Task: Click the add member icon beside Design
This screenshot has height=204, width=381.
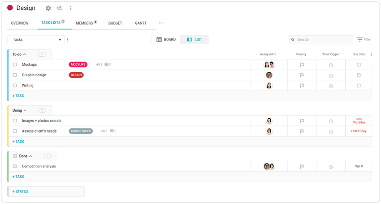Action: pyautogui.click(x=60, y=8)
